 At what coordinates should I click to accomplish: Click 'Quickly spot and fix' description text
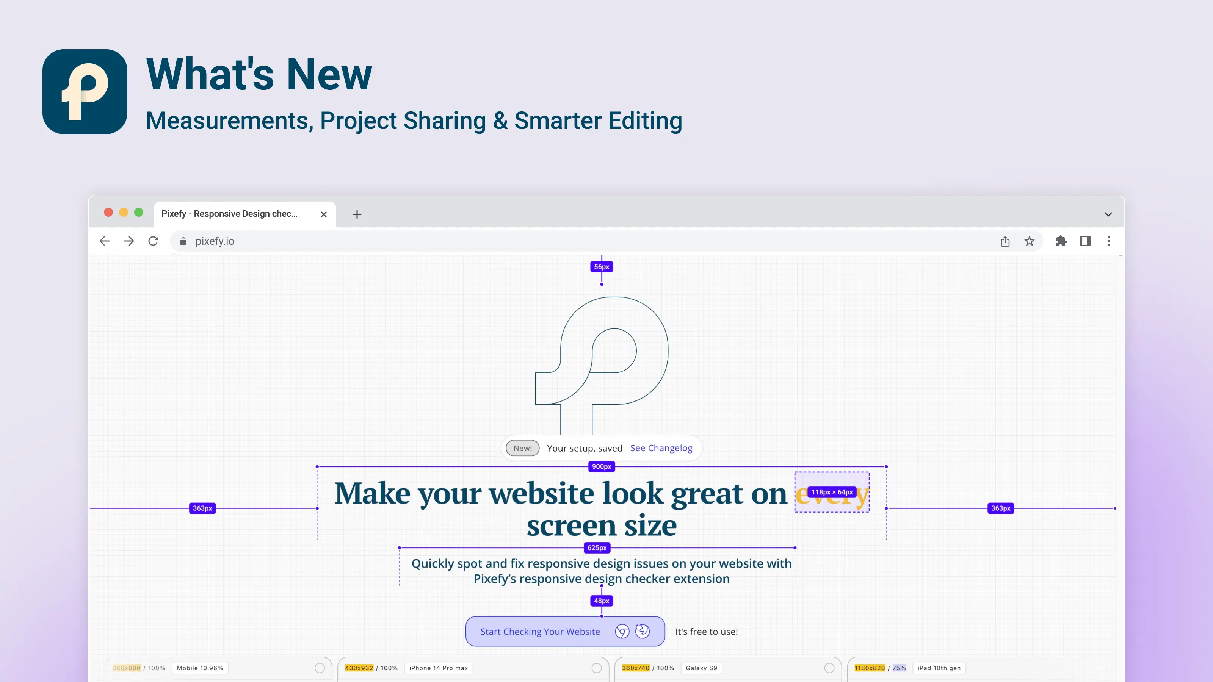tap(601, 571)
